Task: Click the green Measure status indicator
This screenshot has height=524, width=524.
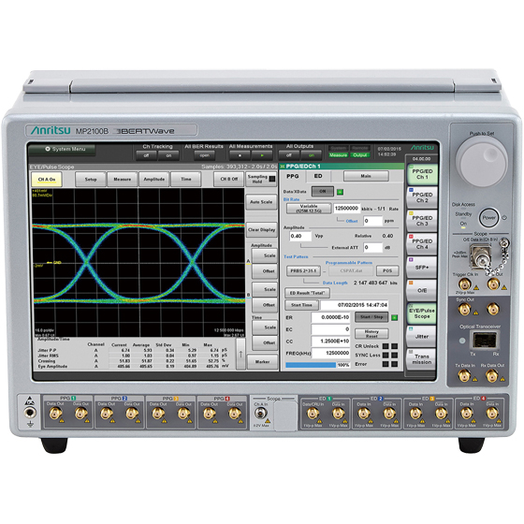Action: pyautogui.click(x=338, y=155)
